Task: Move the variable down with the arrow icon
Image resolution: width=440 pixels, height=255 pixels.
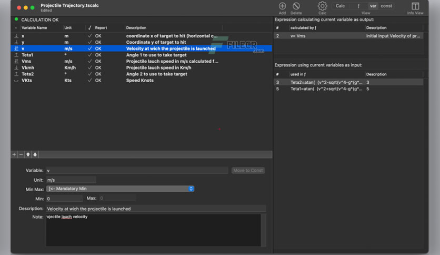Action: point(35,154)
